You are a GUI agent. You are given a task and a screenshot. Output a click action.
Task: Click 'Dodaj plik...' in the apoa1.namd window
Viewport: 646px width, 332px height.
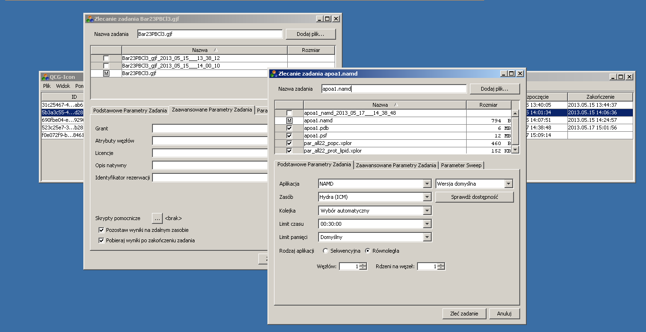coord(495,89)
